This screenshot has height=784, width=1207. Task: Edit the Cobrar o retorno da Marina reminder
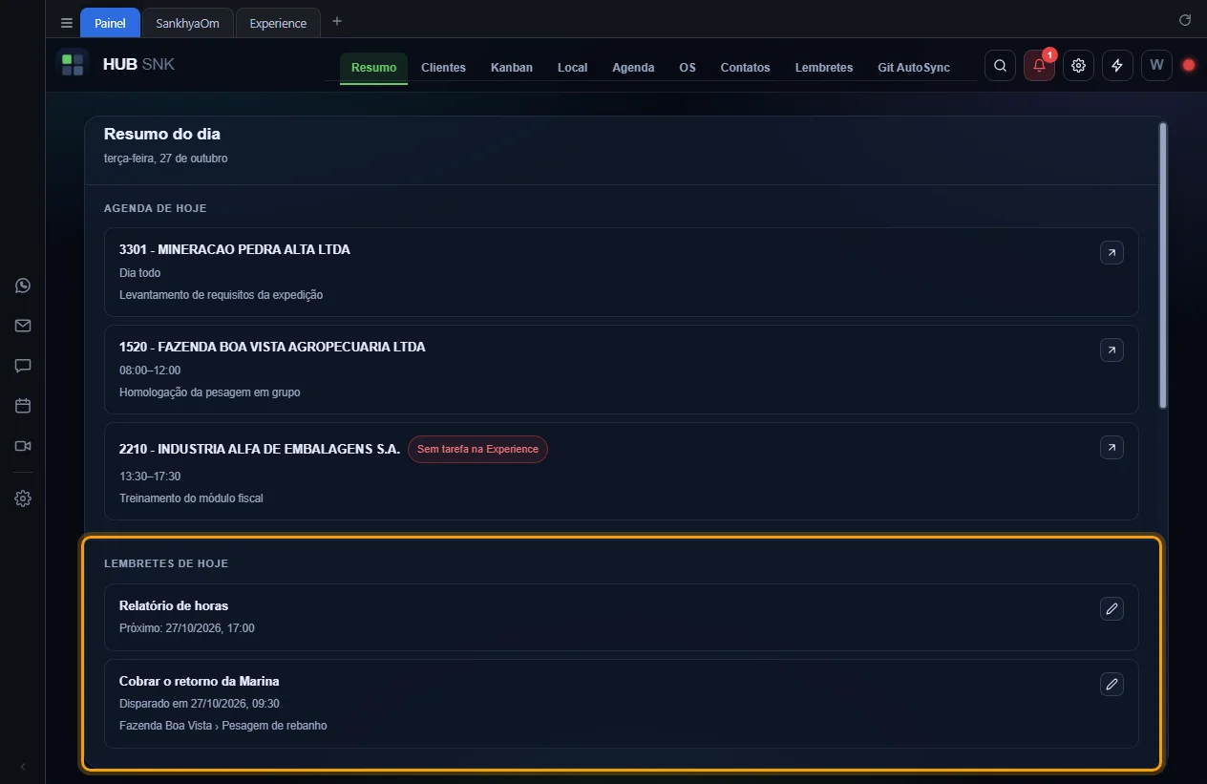click(x=1112, y=684)
